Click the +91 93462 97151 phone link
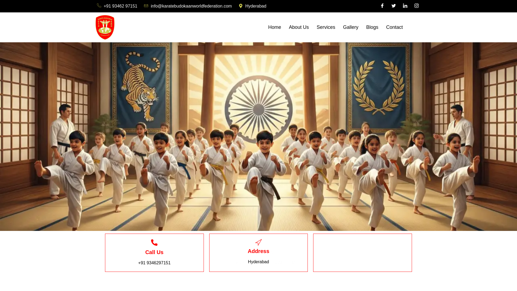 click(x=120, y=6)
